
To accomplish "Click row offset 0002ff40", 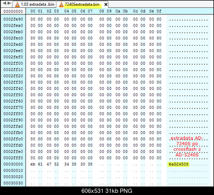I will pyautogui.click(x=13, y=88).
